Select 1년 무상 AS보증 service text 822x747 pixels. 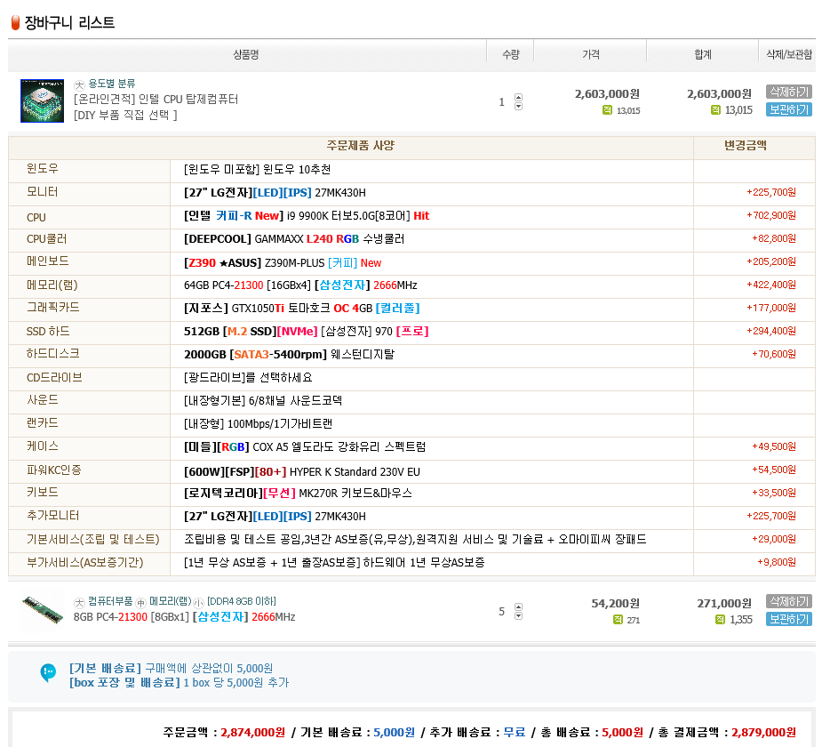click(x=334, y=562)
